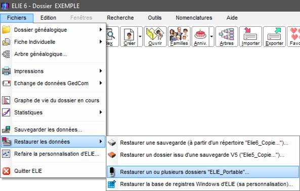
Task: Click the Restaurer les données icon
Action: click(x=6, y=142)
